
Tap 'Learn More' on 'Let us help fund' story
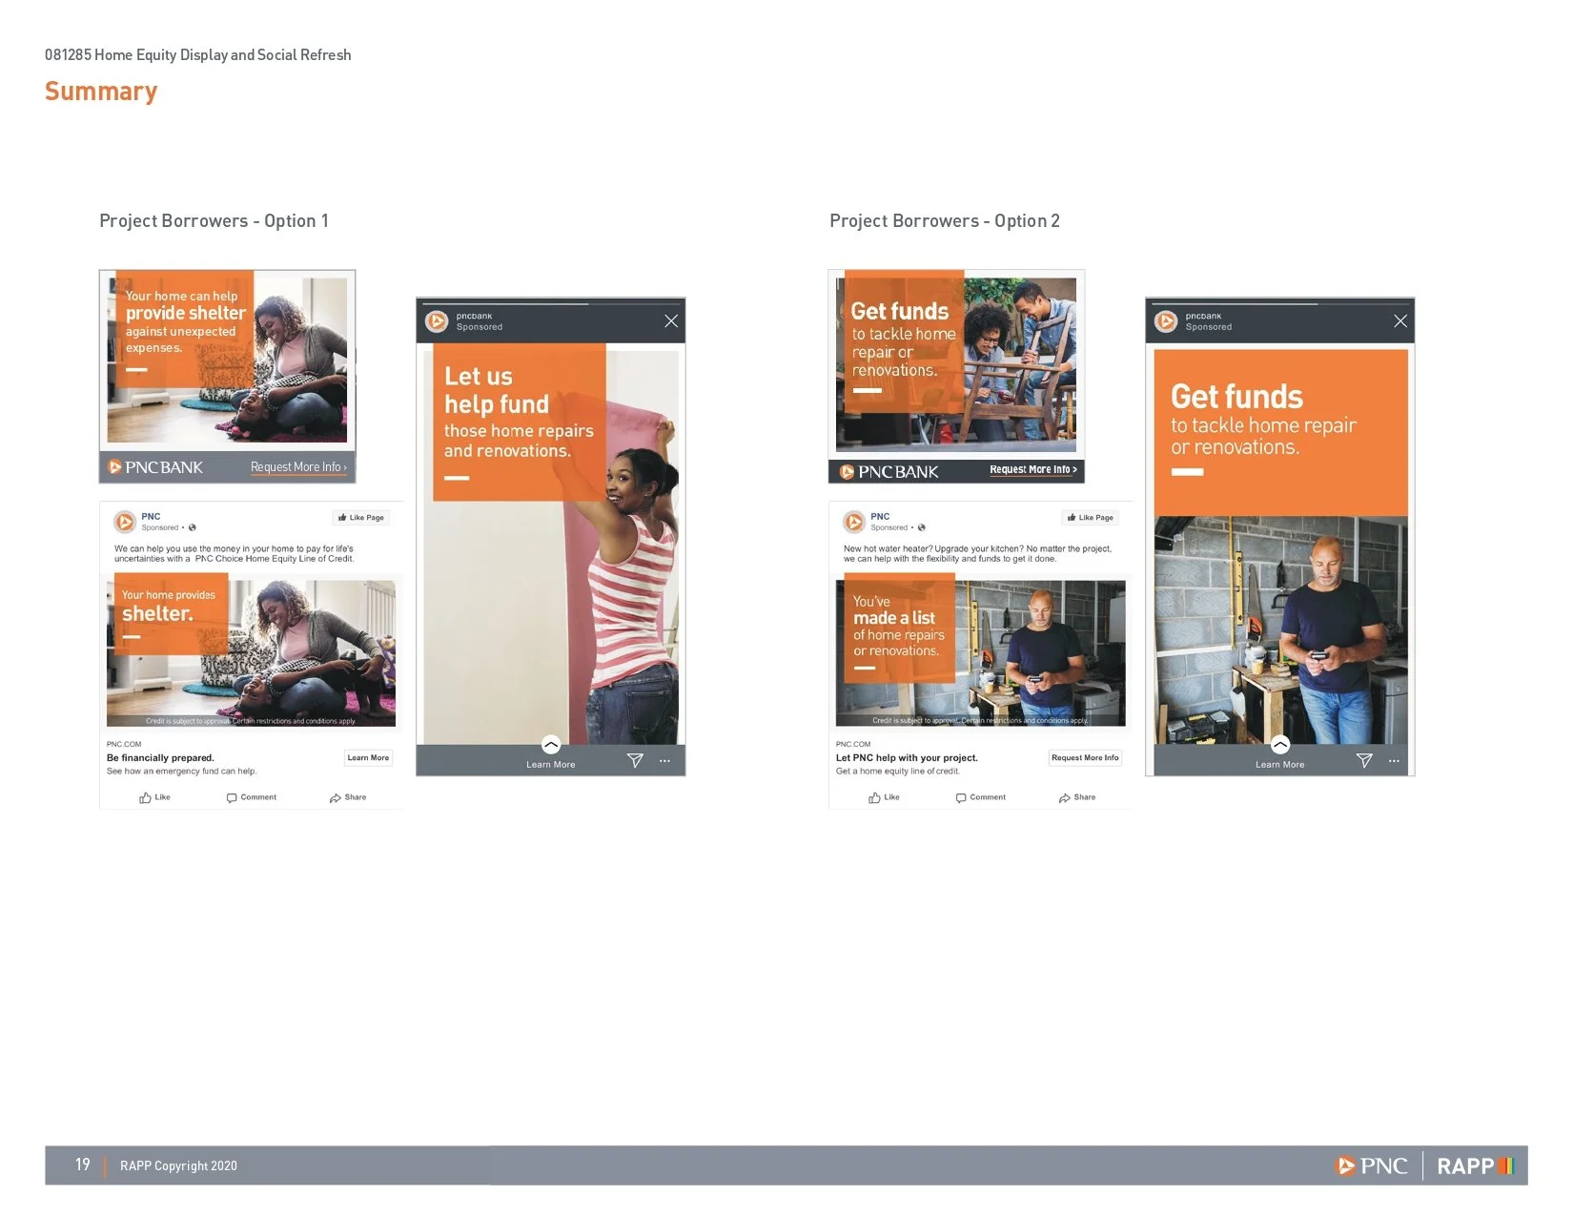coord(551,765)
